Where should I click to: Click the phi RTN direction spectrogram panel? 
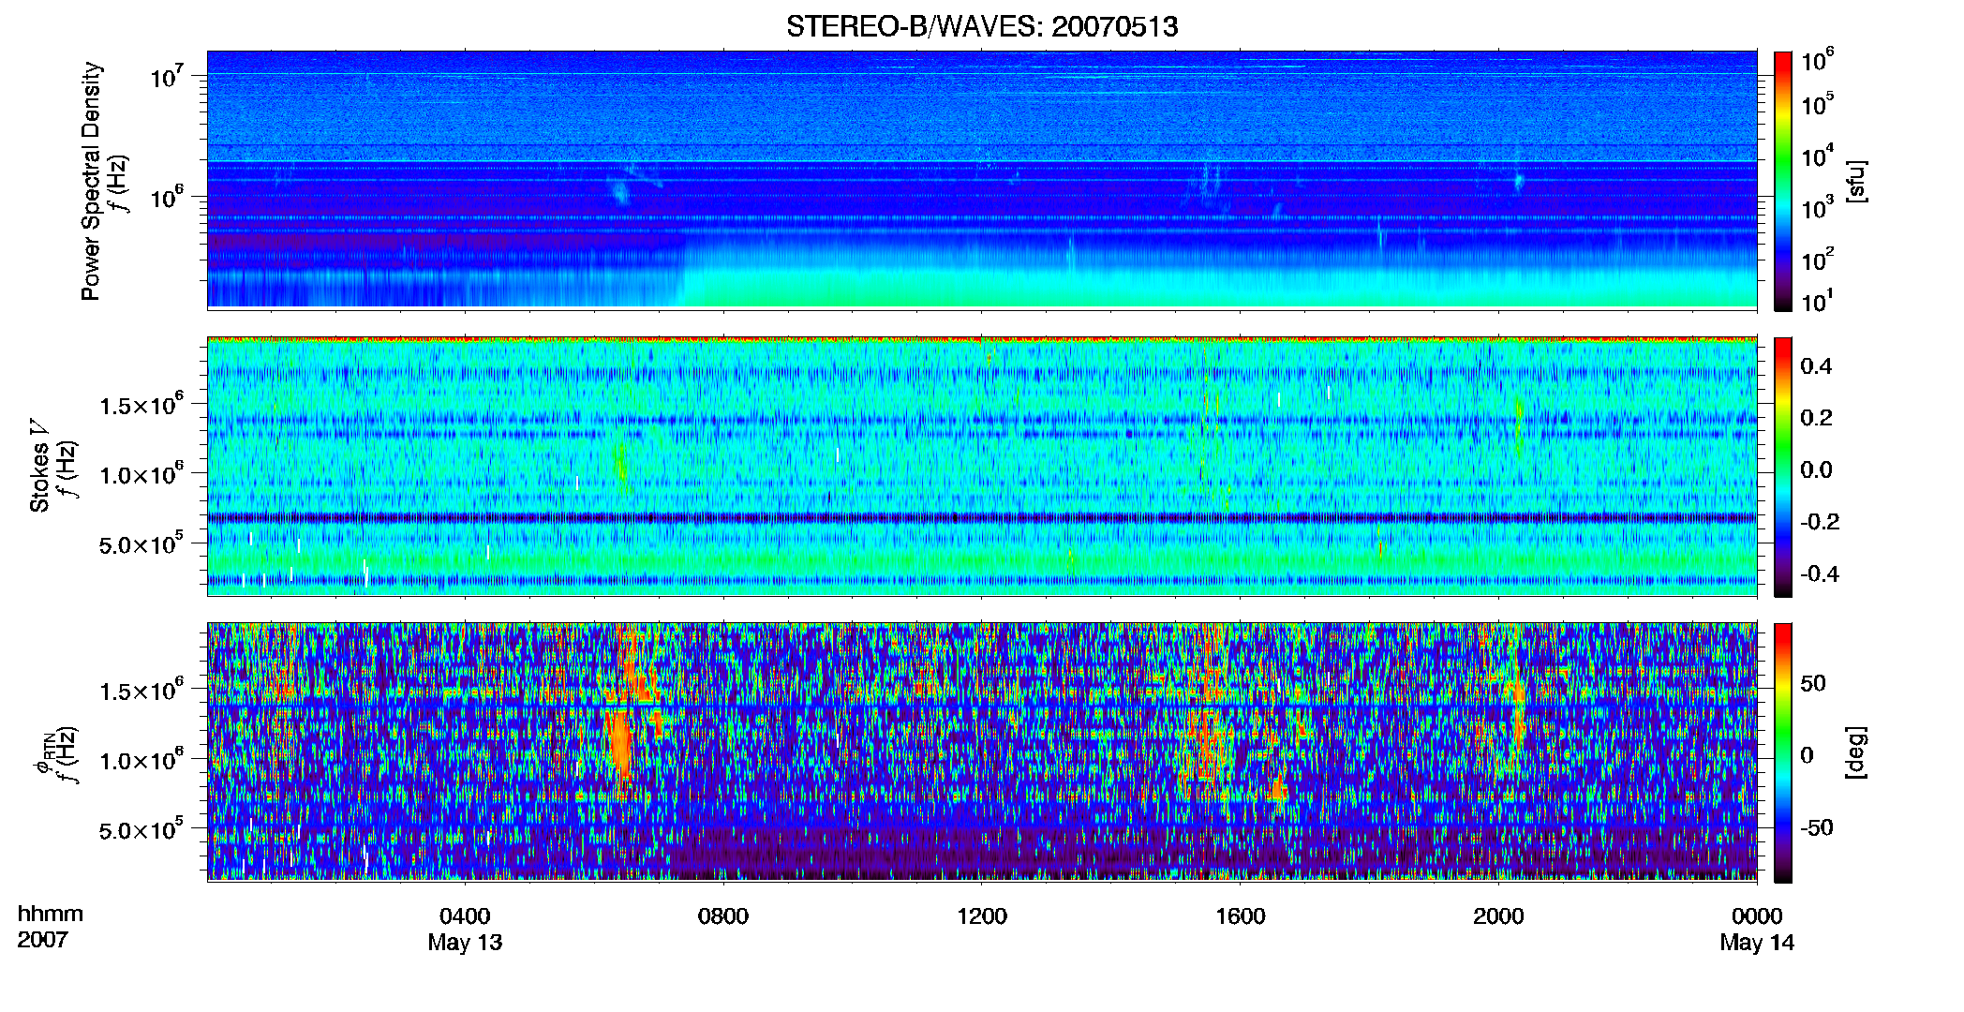[x=982, y=752]
